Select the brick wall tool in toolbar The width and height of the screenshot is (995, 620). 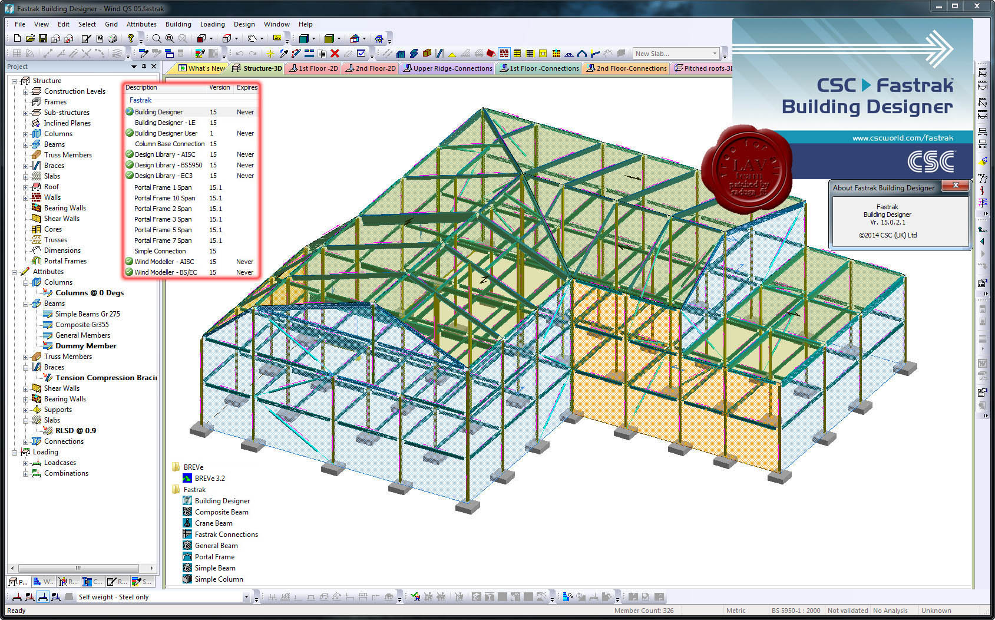[x=504, y=54]
